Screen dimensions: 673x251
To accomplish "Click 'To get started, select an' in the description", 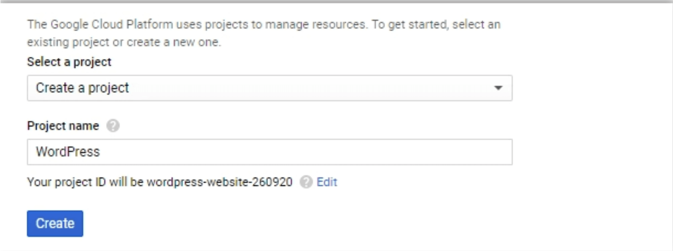I will point(436,24).
